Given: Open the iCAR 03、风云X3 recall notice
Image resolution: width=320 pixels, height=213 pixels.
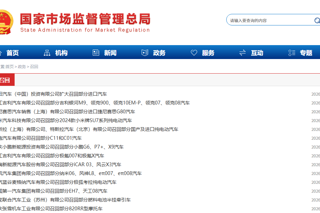Looking at the screenshot, I should 60,164.
